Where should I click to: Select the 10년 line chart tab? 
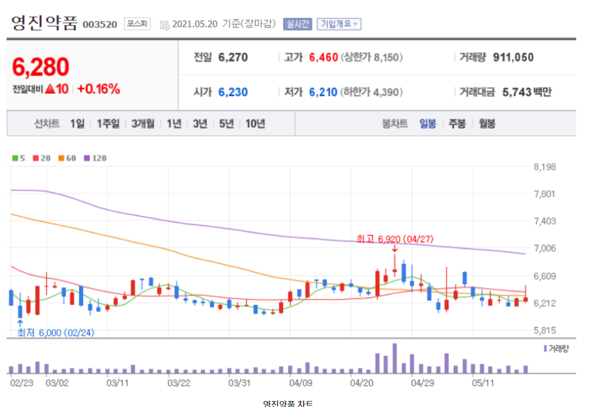click(255, 124)
